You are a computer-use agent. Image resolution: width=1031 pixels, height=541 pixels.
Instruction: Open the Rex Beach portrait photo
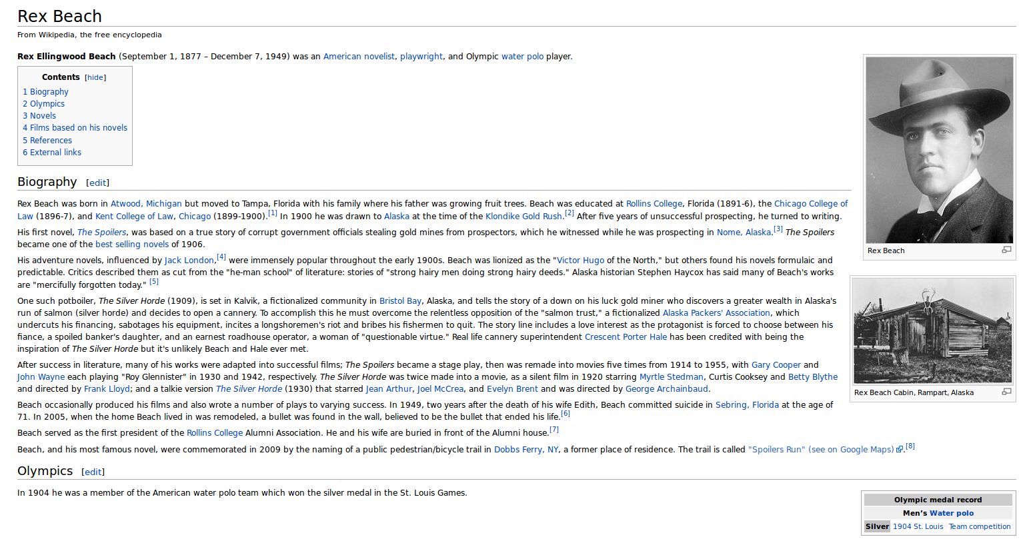[x=939, y=150]
